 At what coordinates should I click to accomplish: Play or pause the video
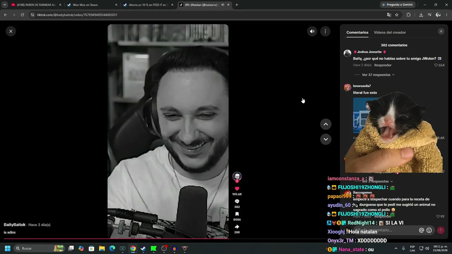[x=168, y=131]
